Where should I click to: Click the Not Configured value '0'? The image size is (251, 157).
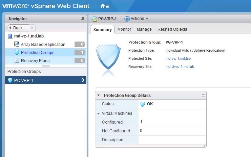point(141,131)
